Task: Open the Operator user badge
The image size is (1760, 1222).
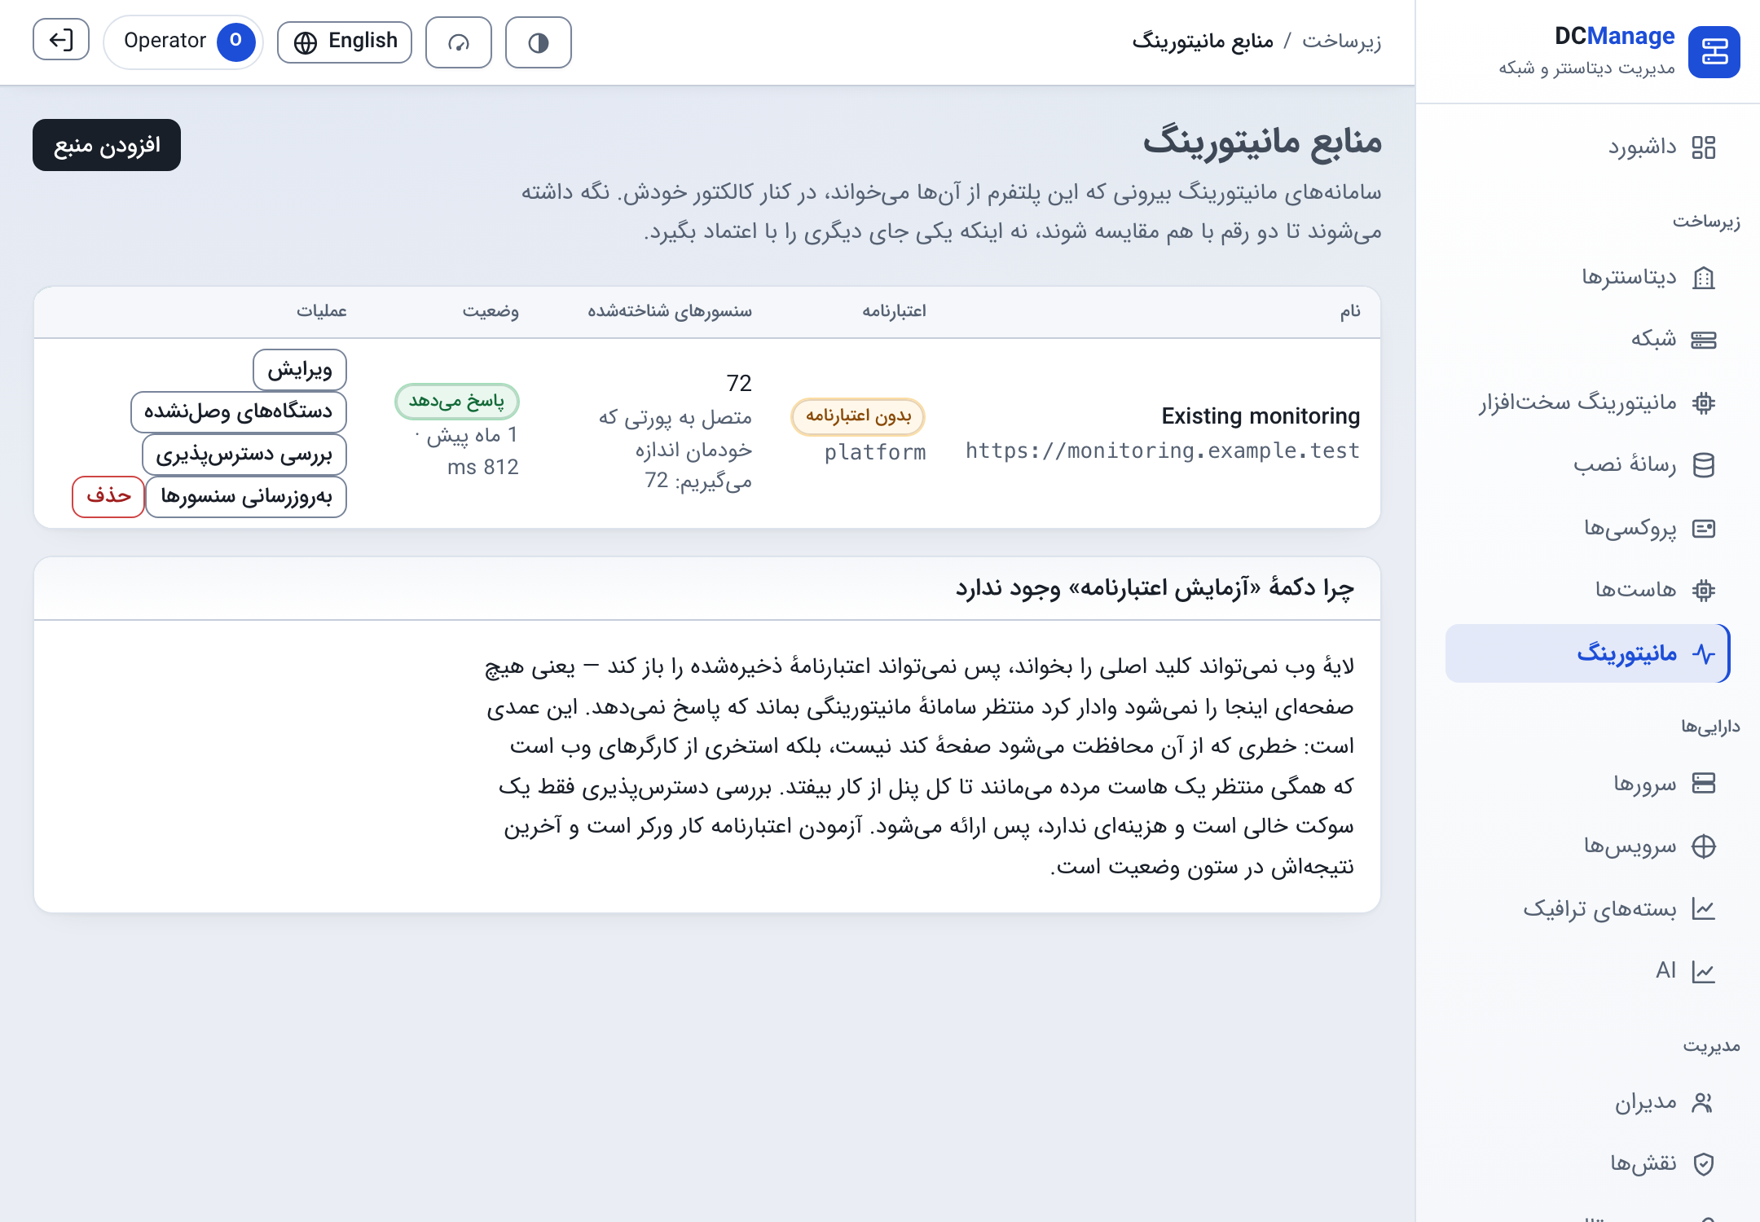Action: (183, 42)
